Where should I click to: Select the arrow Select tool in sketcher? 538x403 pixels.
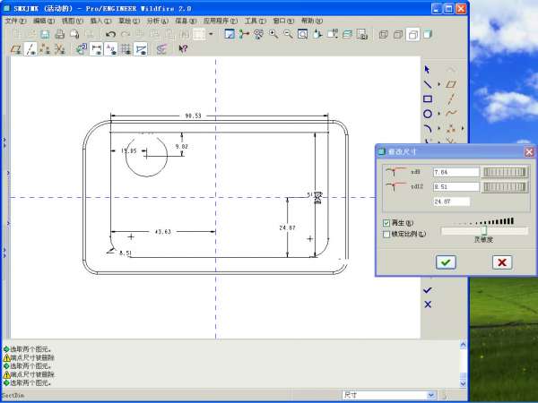click(427, 70)
